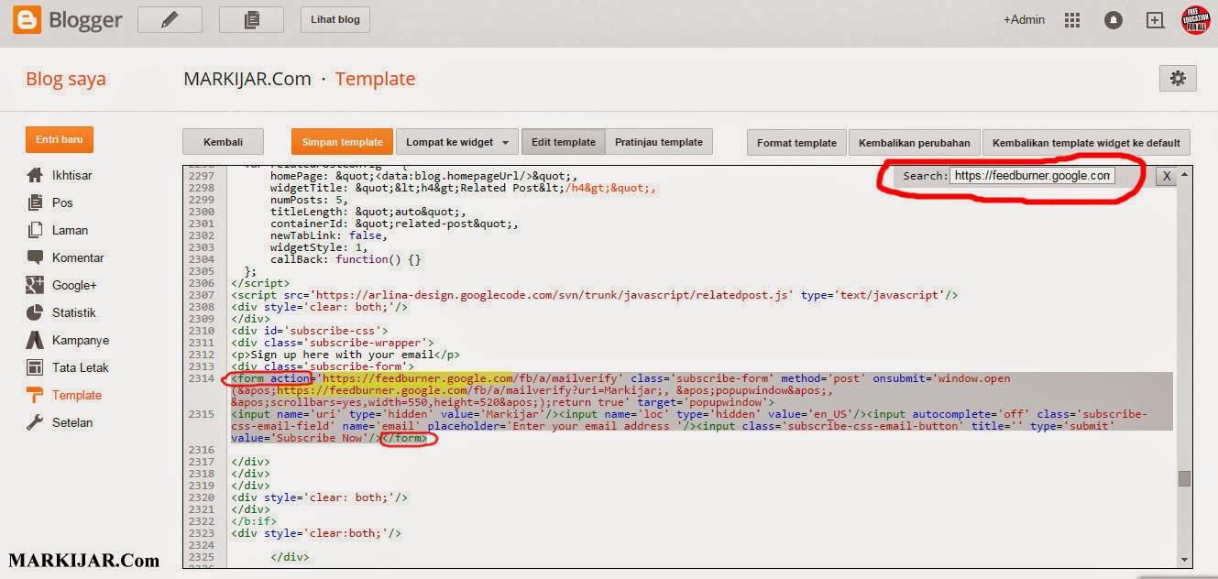Click the </b:if> line in code

click(x=254, y=521)
